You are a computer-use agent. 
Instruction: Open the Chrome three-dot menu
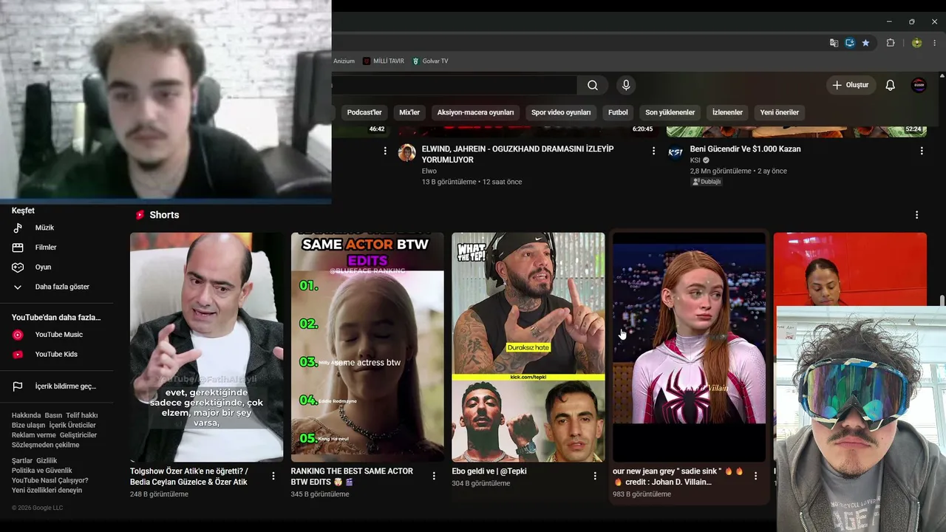[935, 43]
